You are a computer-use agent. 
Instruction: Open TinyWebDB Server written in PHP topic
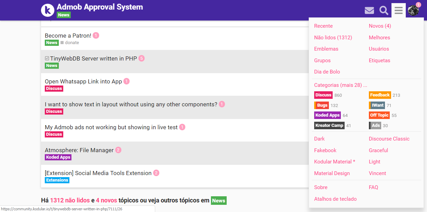tap(93, 58)
